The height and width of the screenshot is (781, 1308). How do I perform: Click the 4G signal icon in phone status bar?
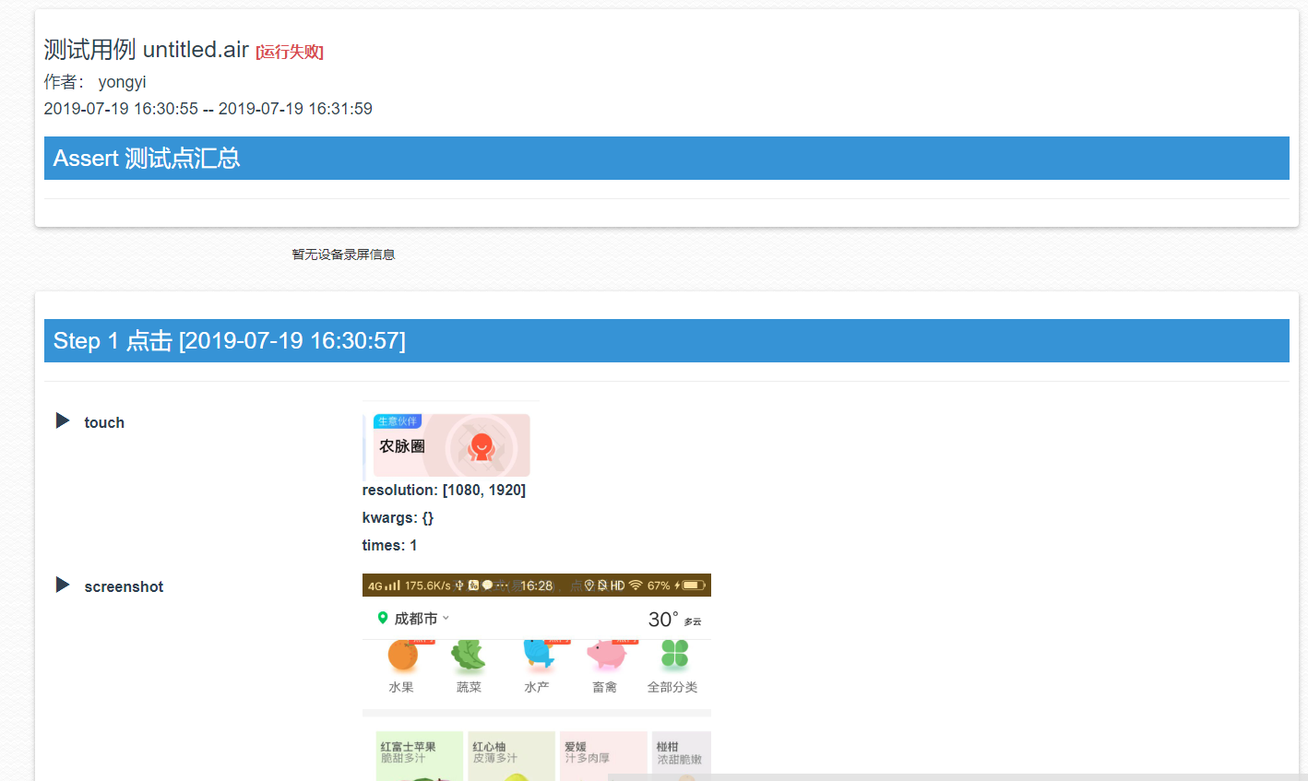384,586
